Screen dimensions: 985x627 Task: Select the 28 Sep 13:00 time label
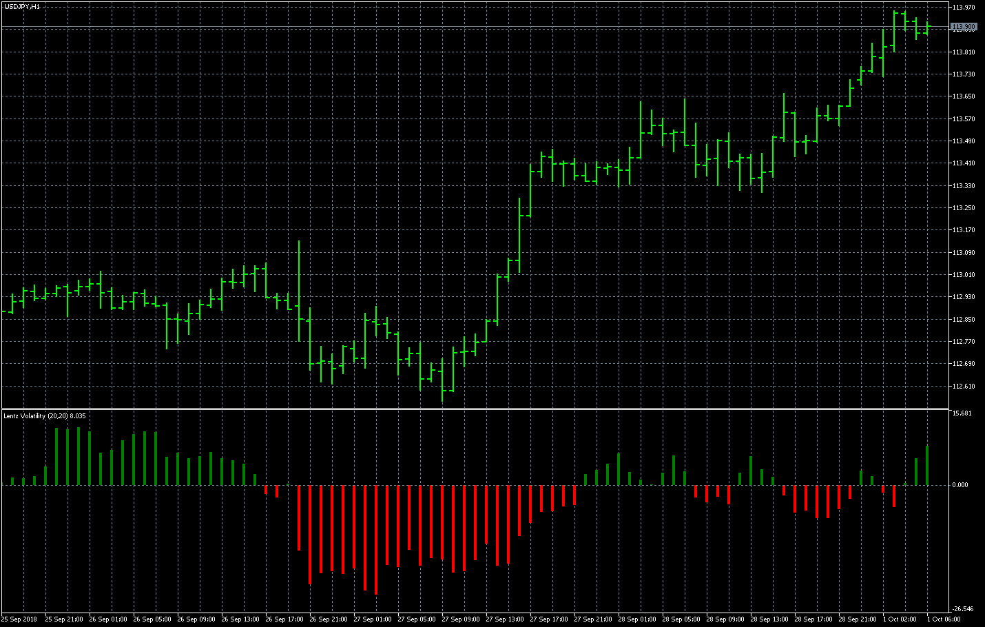(769, 619)
